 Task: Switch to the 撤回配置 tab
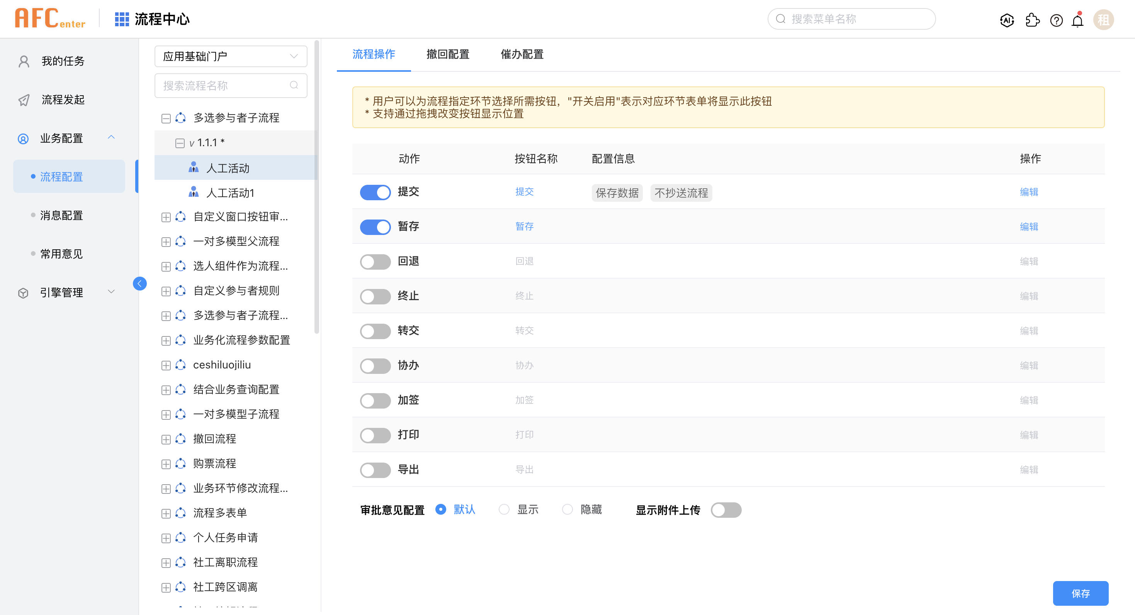point(448,54)
